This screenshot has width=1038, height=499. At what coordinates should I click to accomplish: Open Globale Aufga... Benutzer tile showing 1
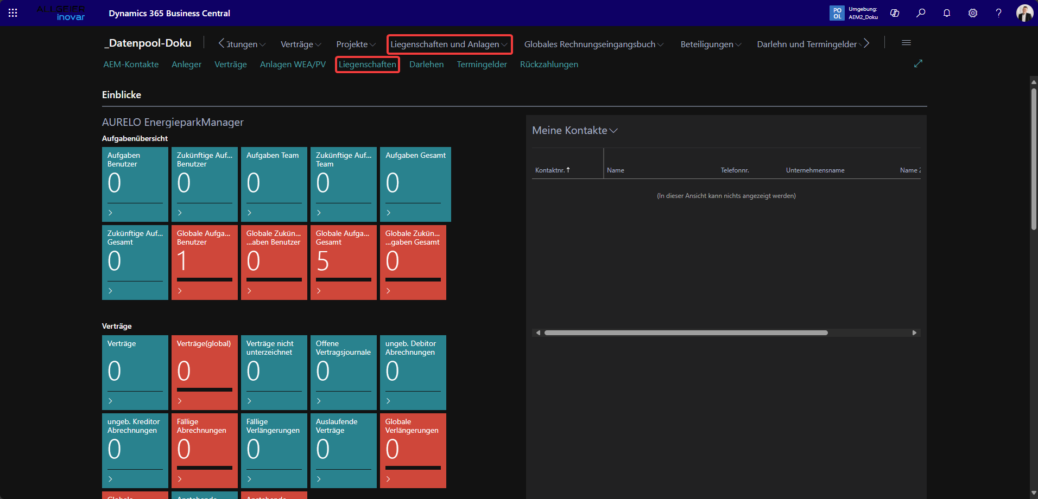click(x=205, y=263)
